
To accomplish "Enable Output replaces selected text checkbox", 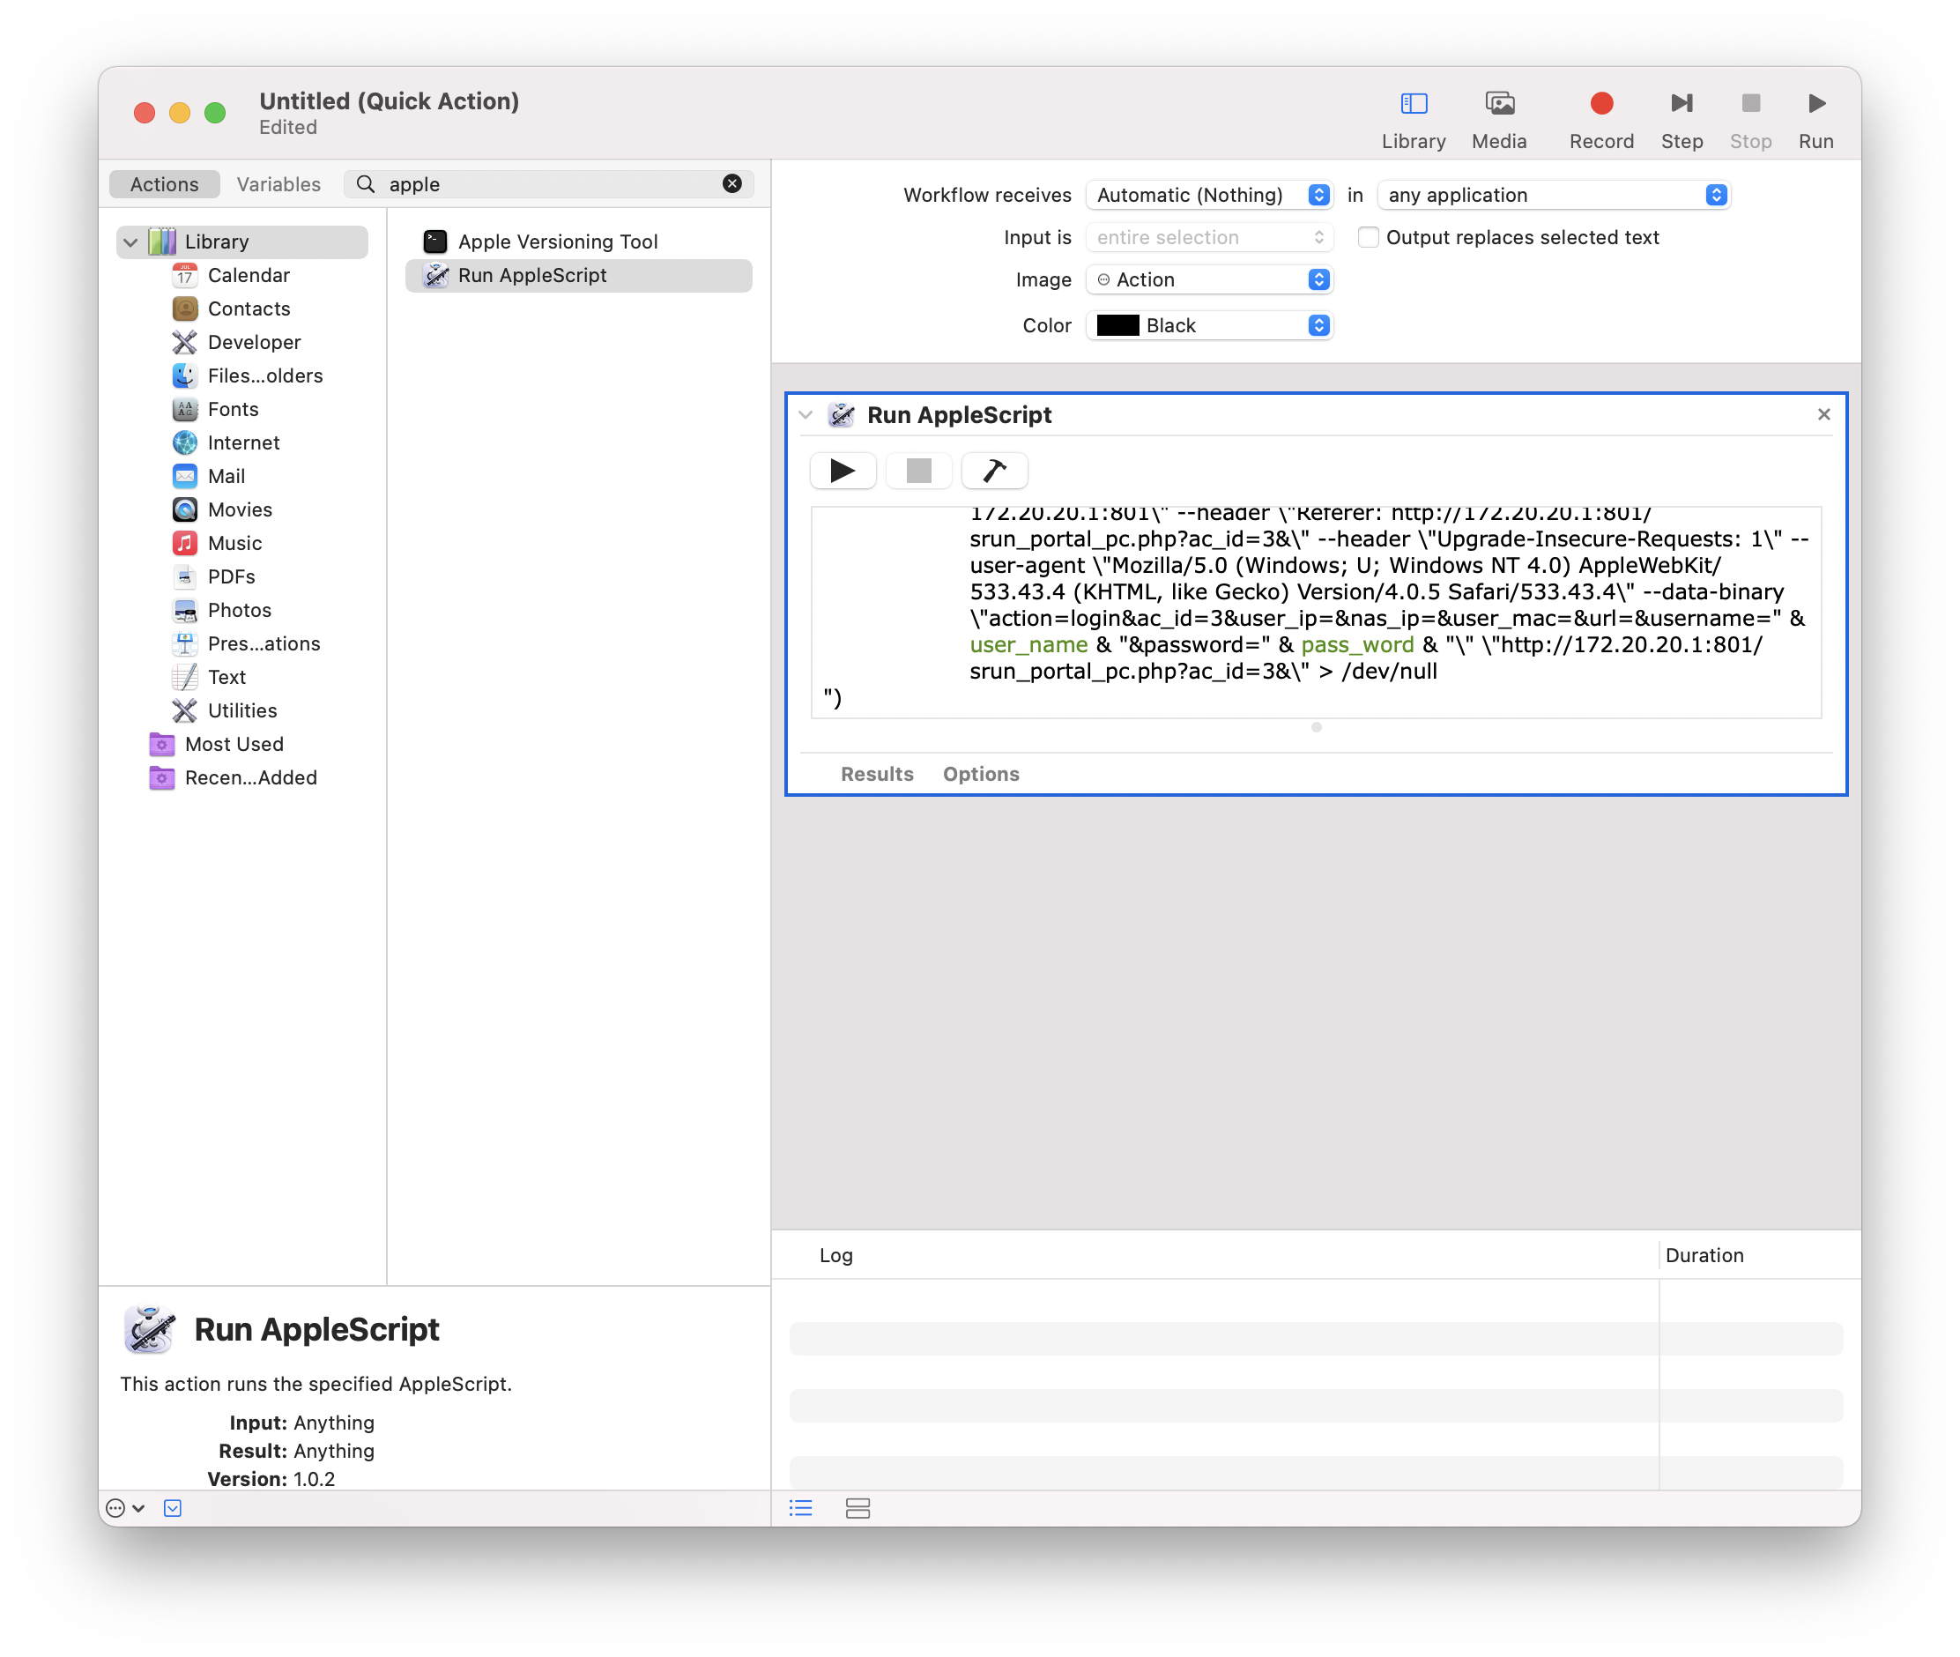I will 1369,238.
